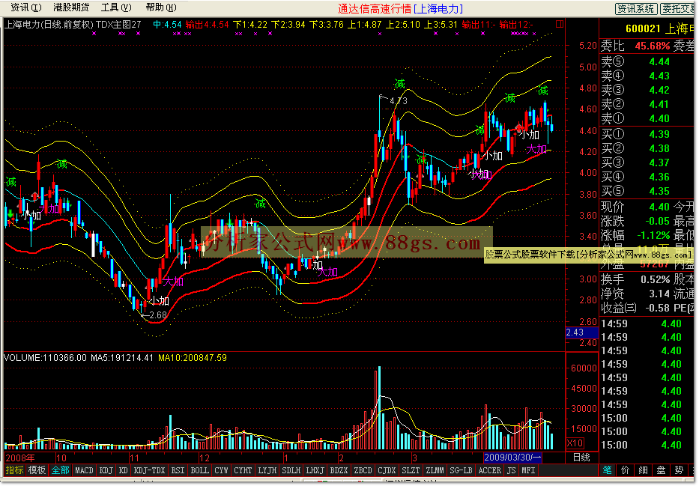Click the 换手 0.52% value

[x=655, y=280]
